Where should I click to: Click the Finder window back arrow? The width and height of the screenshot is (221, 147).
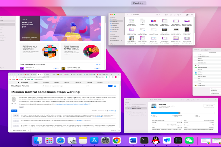coord(128,15)
